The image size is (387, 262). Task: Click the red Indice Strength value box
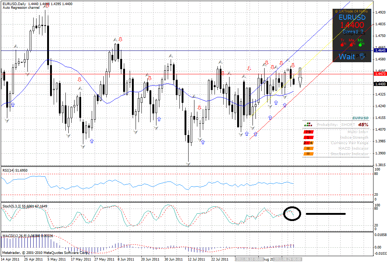tap(308, 138)
